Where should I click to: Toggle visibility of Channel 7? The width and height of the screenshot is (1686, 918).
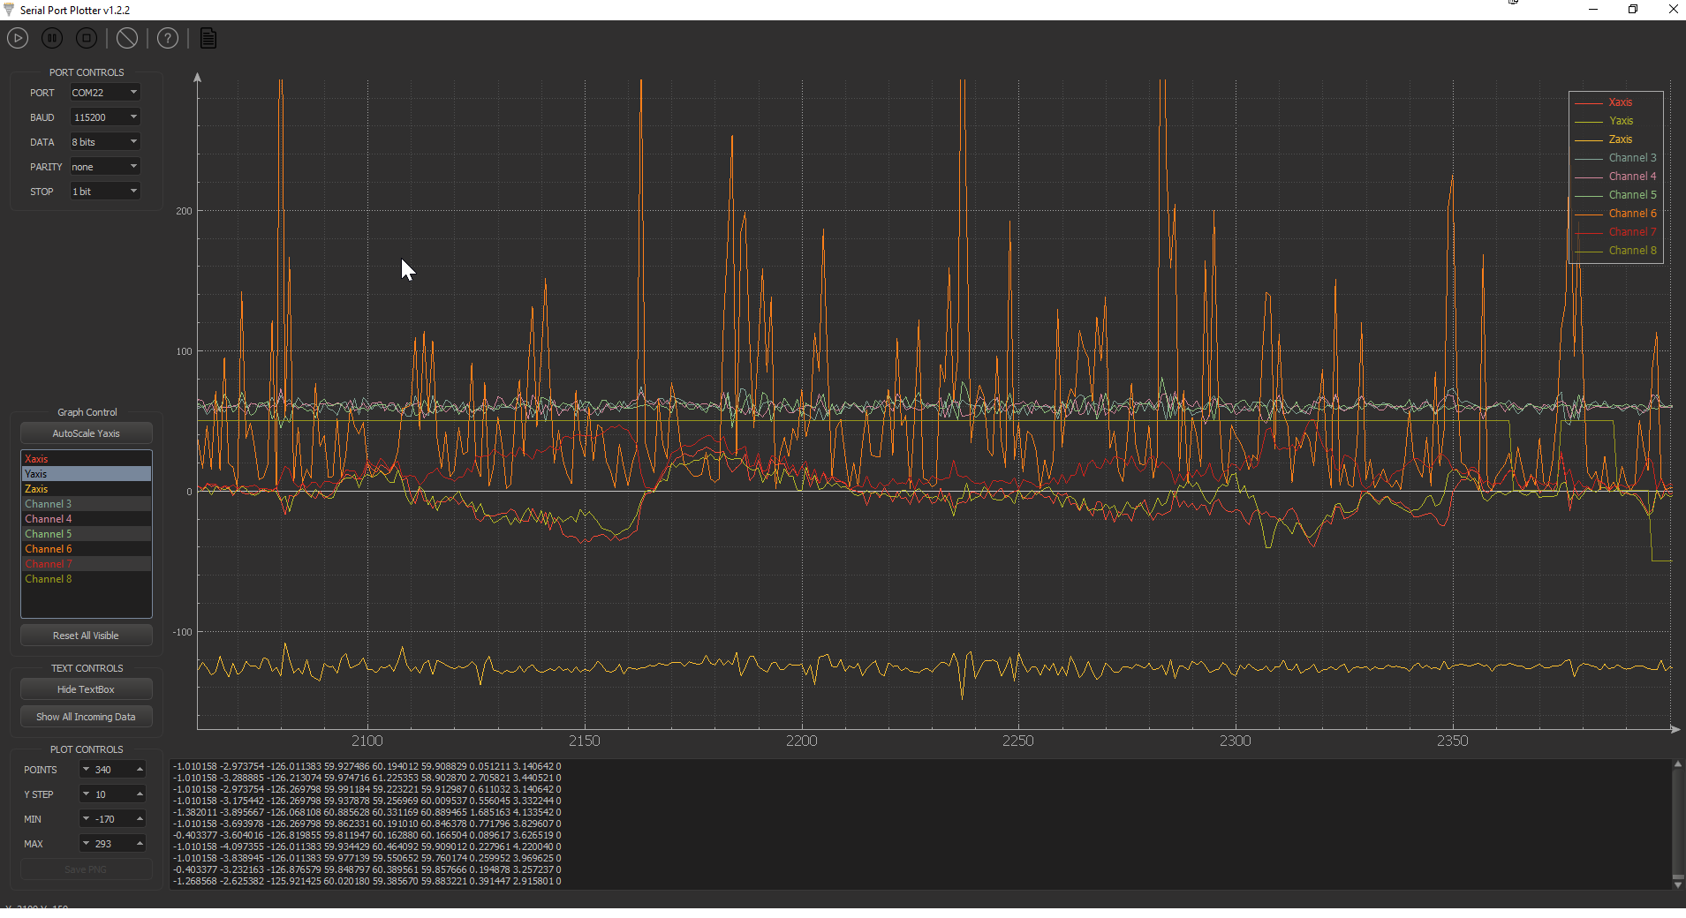point(49,563)
